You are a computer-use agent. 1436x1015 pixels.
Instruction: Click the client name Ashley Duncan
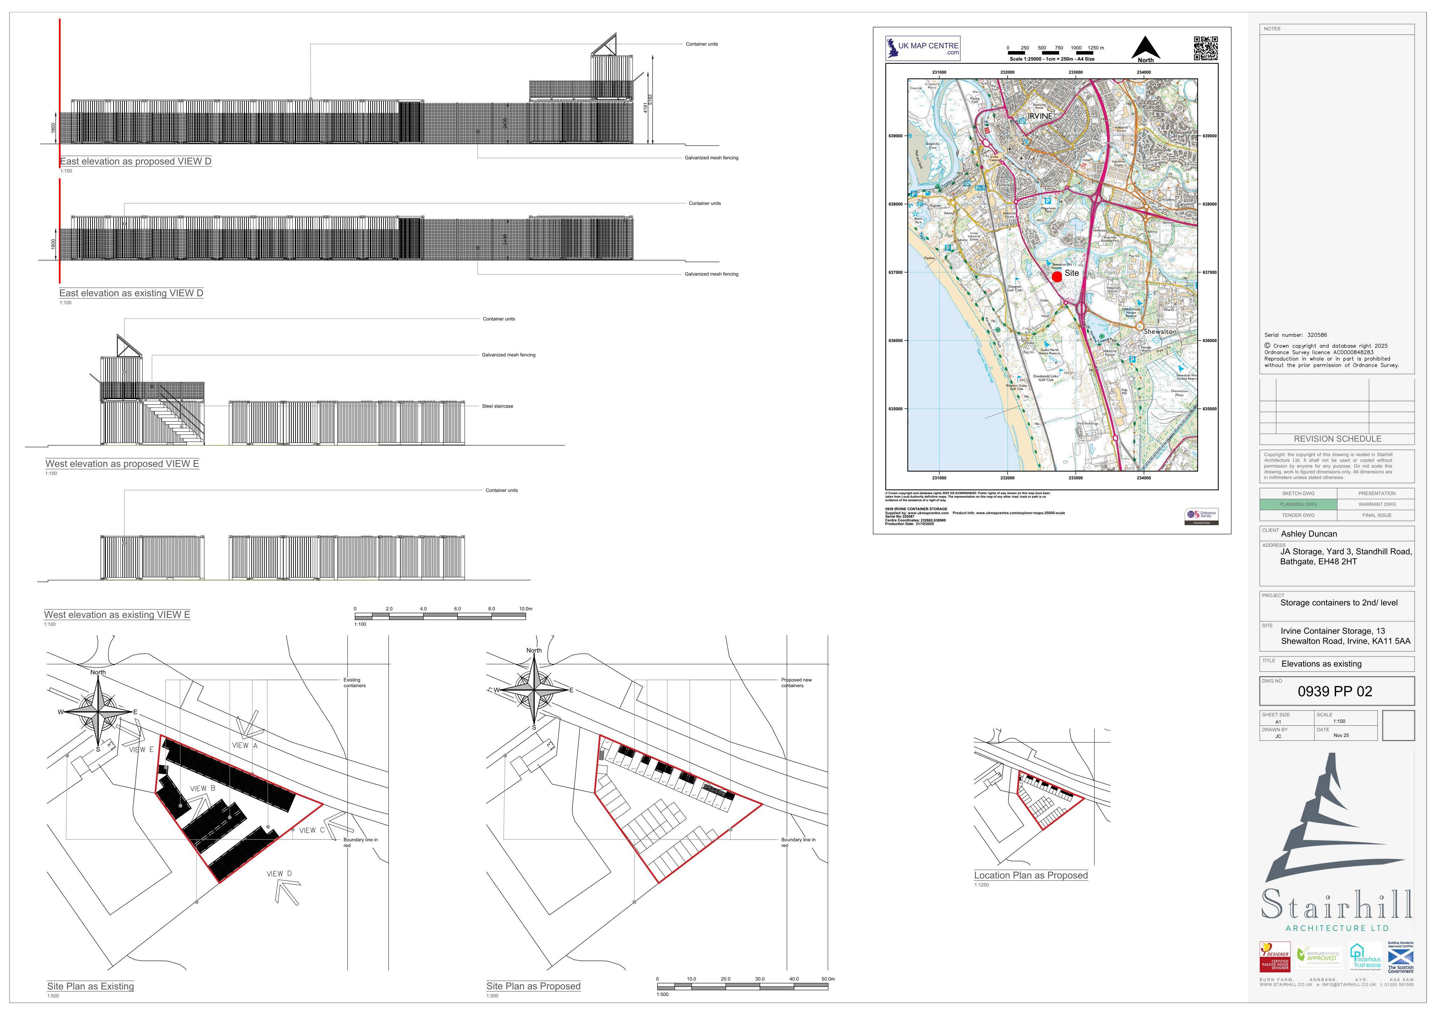1308,534
